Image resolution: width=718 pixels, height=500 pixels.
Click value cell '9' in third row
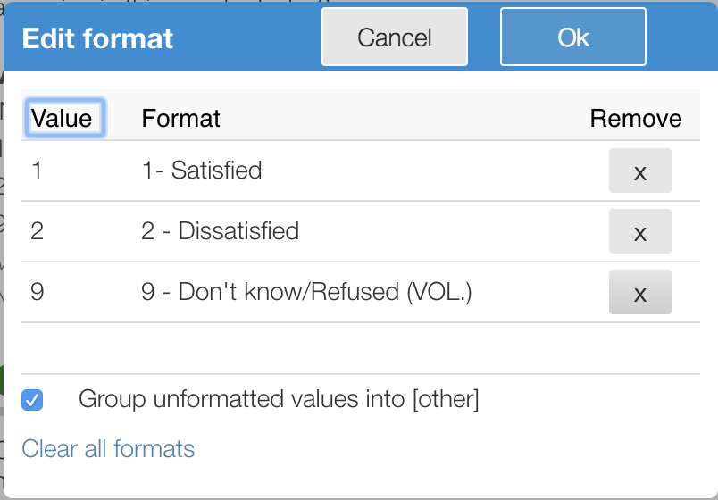[x=37, y=292]
